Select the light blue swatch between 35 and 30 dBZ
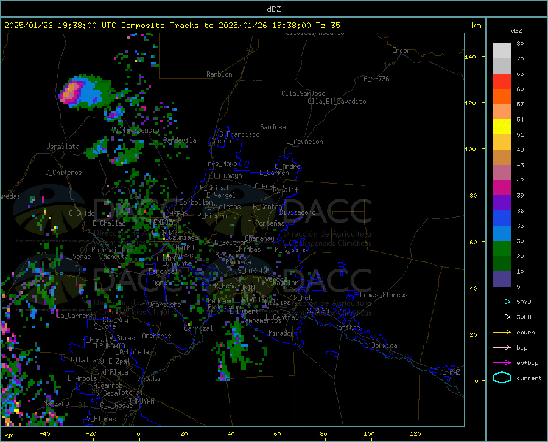 502,233
